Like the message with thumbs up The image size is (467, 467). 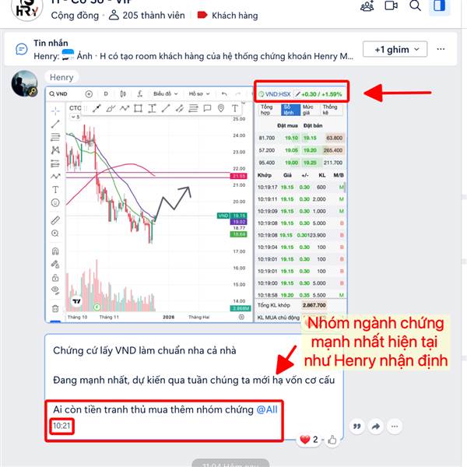(332, 440)
